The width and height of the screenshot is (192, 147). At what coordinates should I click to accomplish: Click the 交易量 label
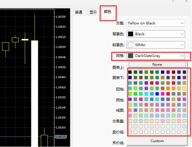118,121
